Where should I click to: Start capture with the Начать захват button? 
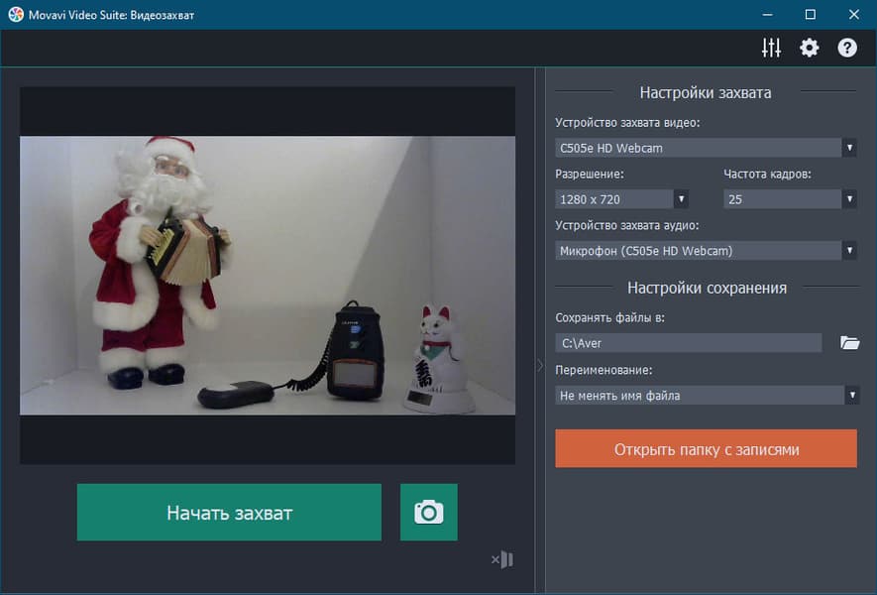point(229,512)
